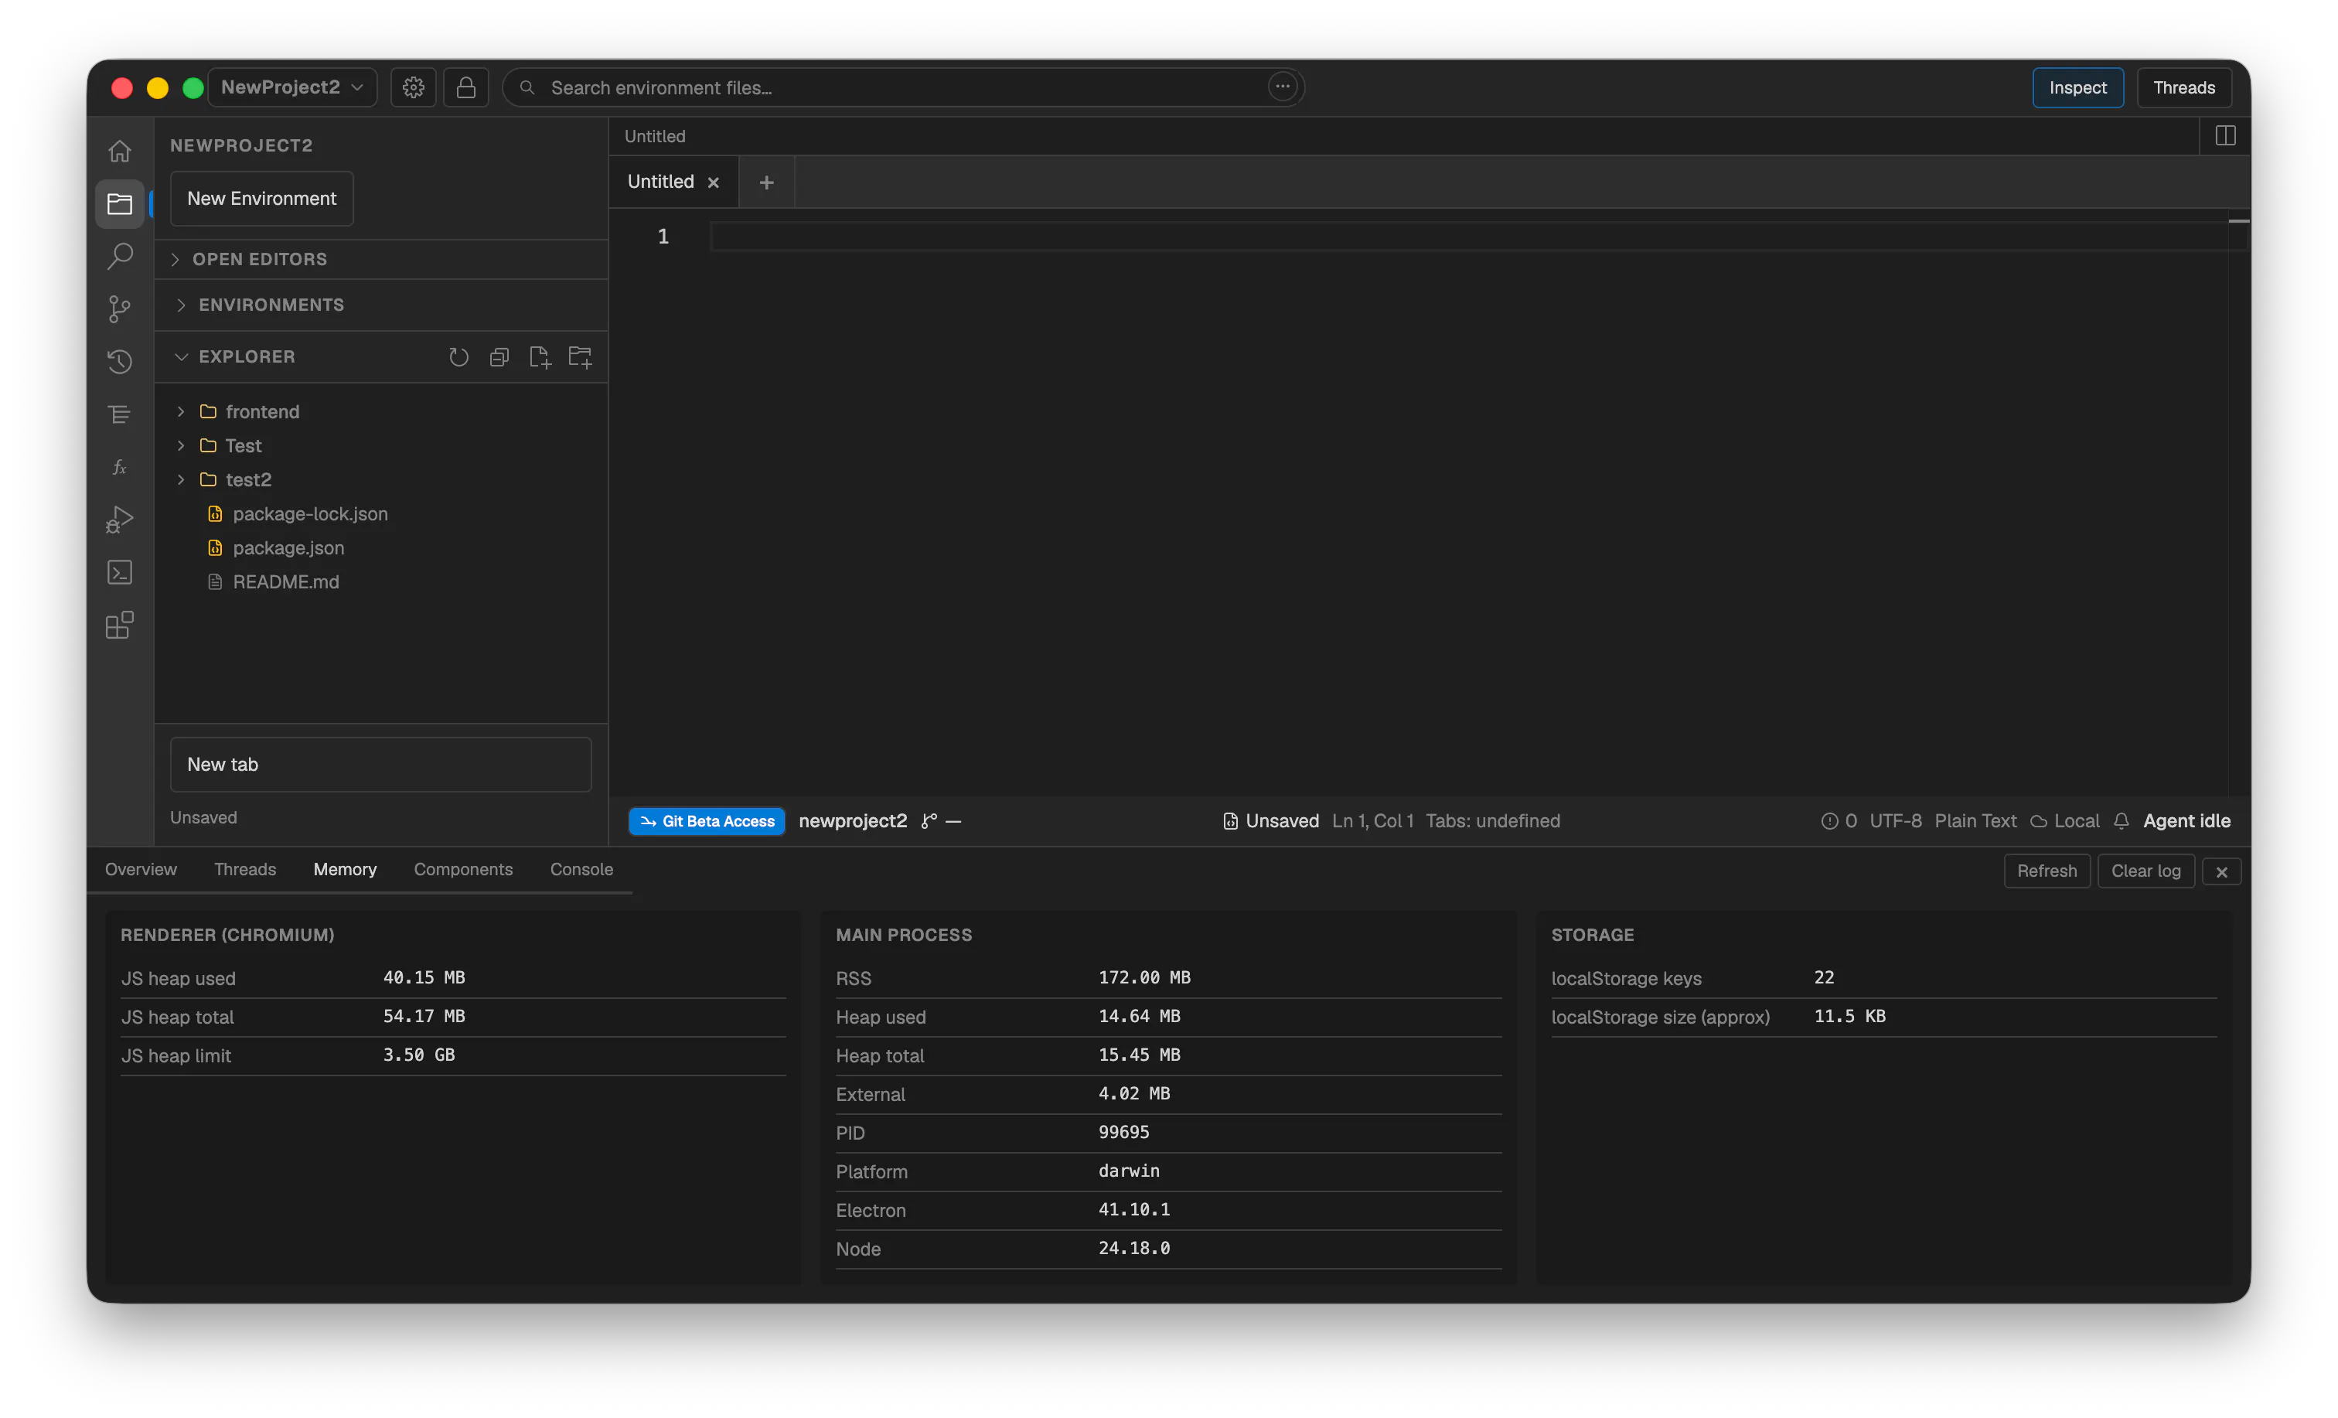This screenshot has height=1418, width=2338.
Task: Close the Untitled editor tab
Action: (x=714, y=182)
